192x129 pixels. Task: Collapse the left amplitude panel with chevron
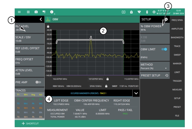41,19
